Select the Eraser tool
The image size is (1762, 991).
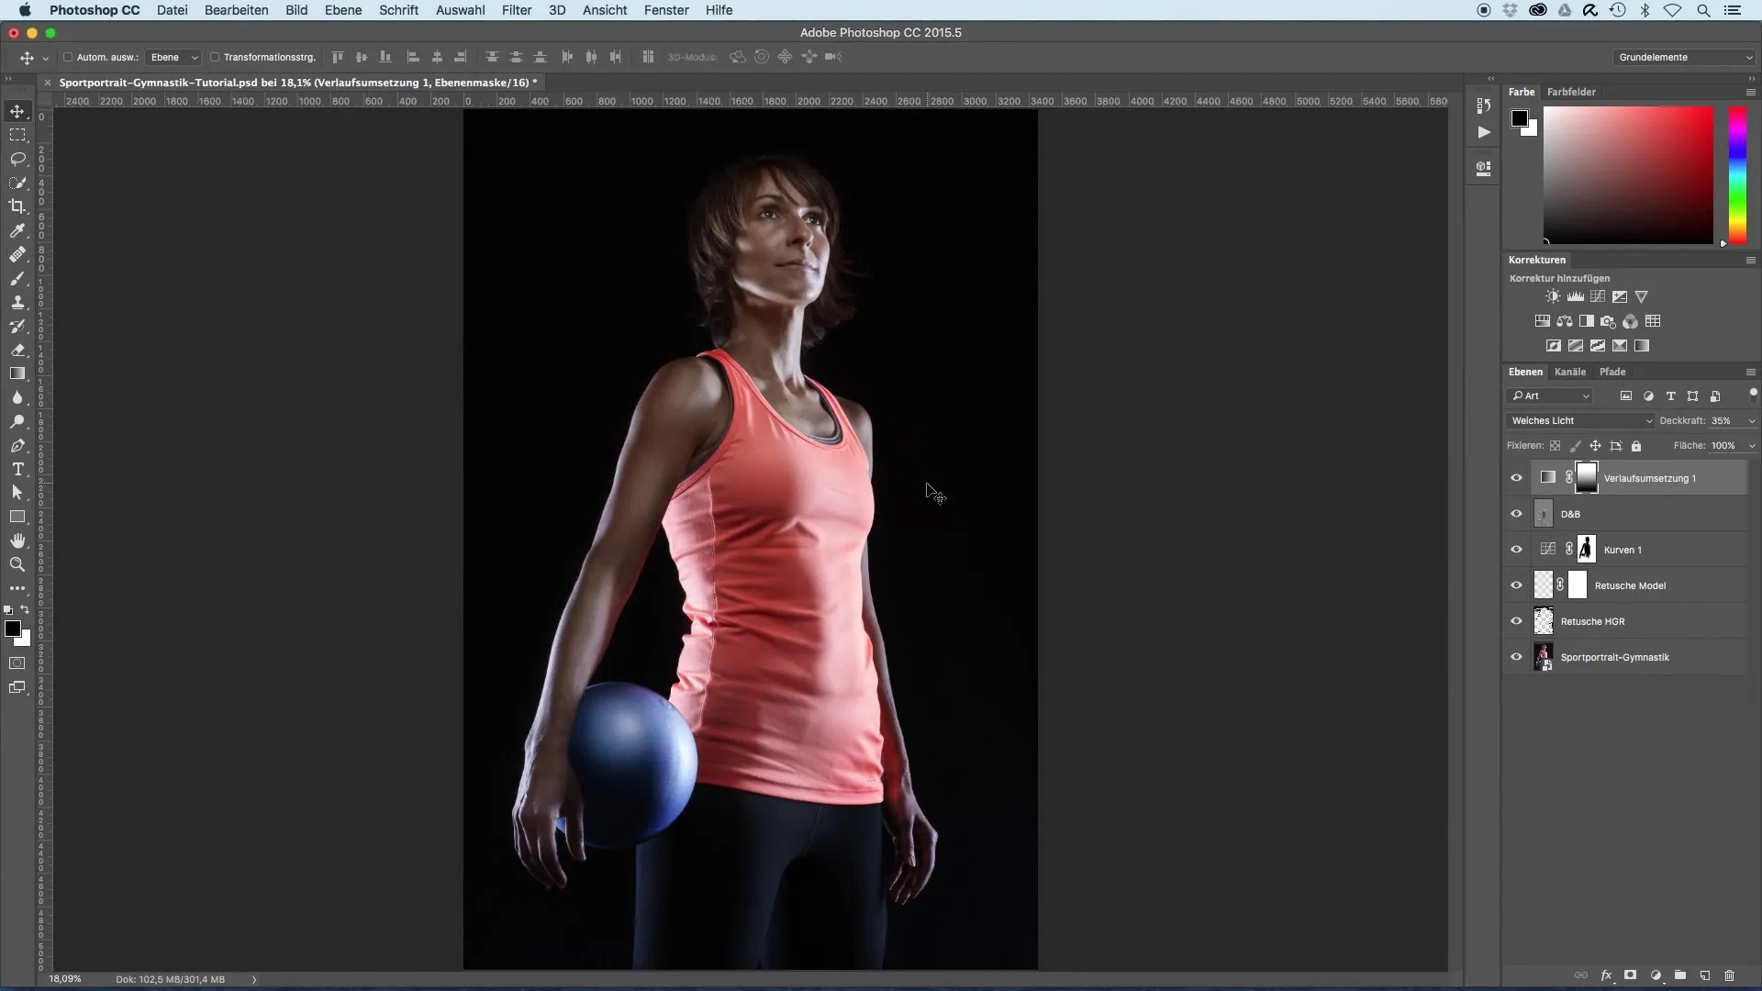(x=17, y=350)
